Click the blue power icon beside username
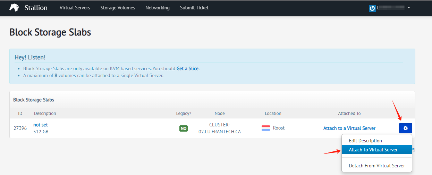The image size is (432, 175). click(372, 8)
